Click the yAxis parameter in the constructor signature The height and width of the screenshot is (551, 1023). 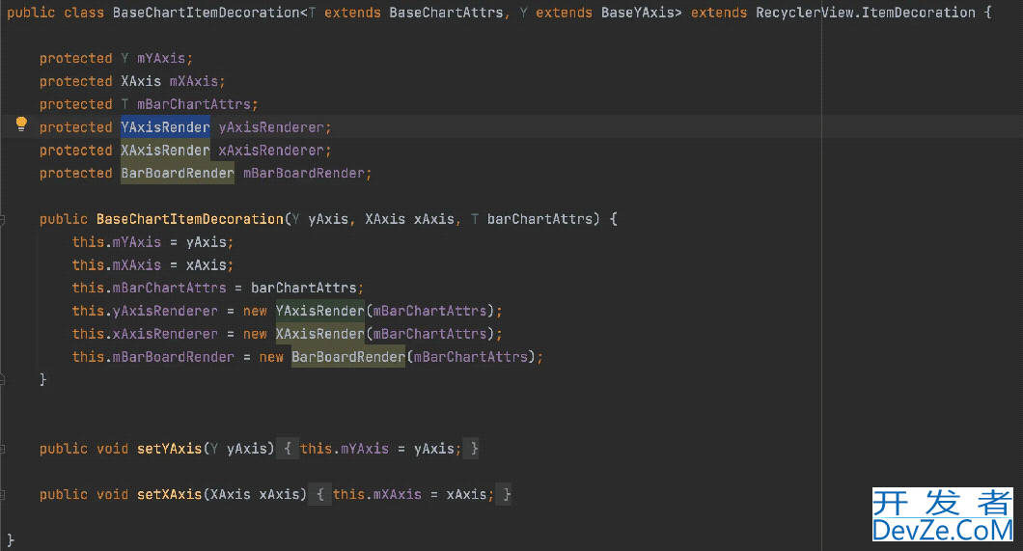coord(328,219)
